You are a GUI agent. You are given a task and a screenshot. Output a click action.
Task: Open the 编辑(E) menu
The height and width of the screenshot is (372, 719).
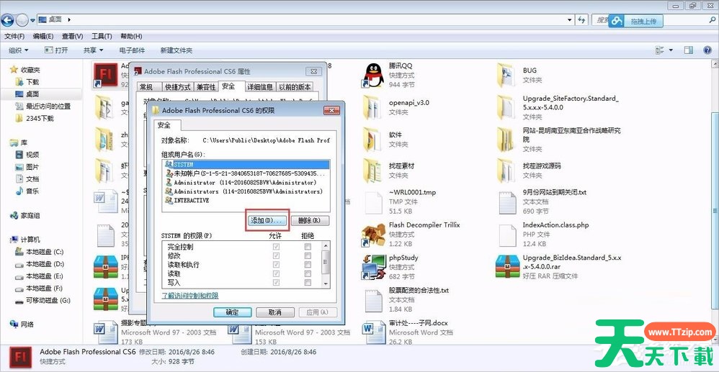coord(43,36)
